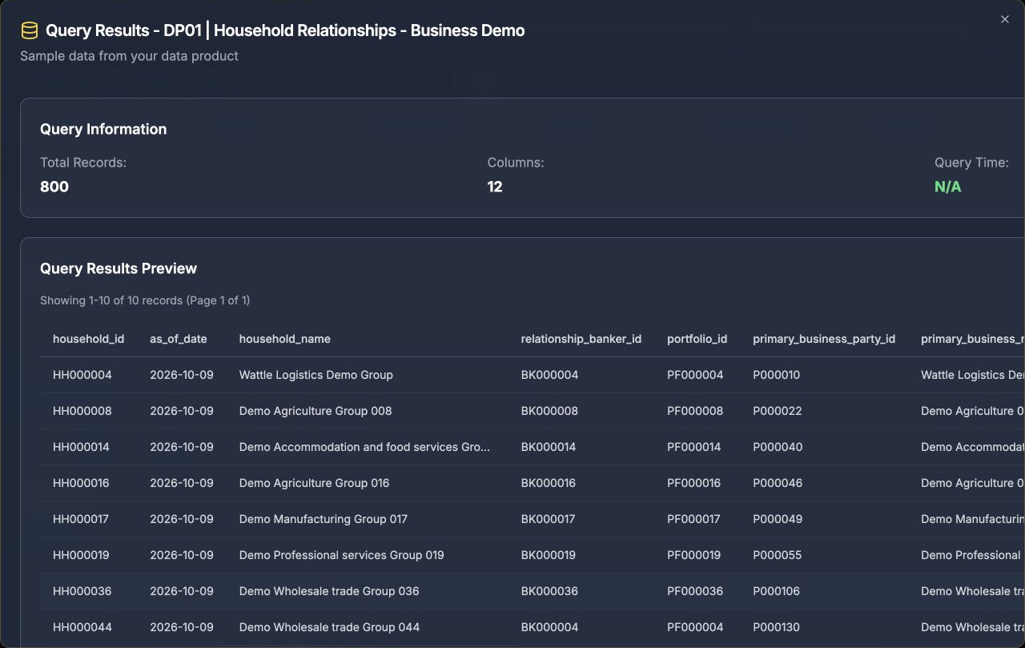Select the as_of_date column header
The height and width of the screenshot is (648, 1025).
179,339
